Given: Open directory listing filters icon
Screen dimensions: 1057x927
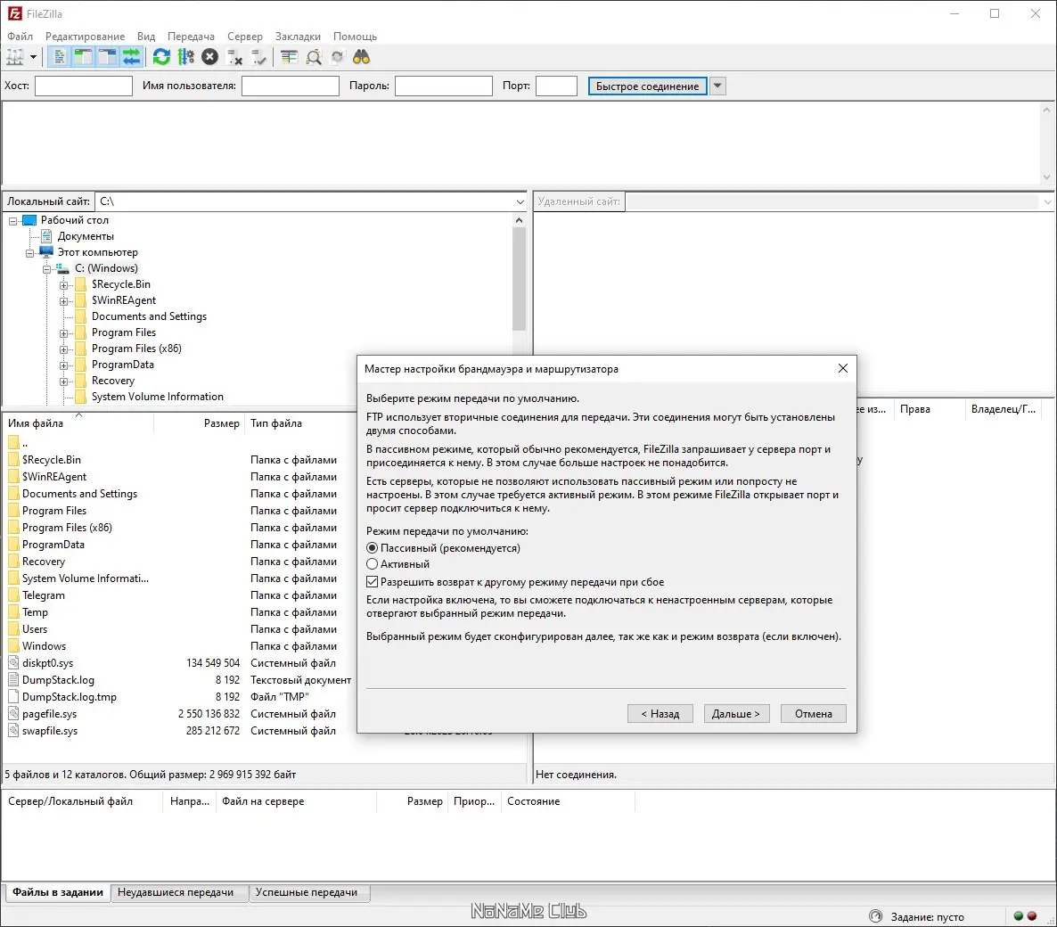Looking at the screenshot, I should [x=289, y=57].
